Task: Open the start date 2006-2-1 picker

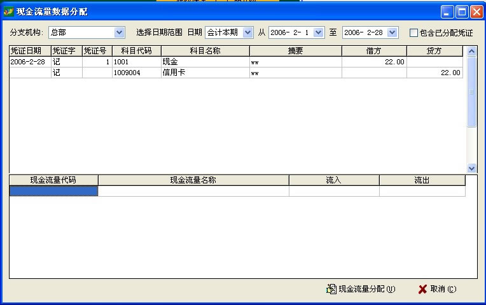Action: 318,32
